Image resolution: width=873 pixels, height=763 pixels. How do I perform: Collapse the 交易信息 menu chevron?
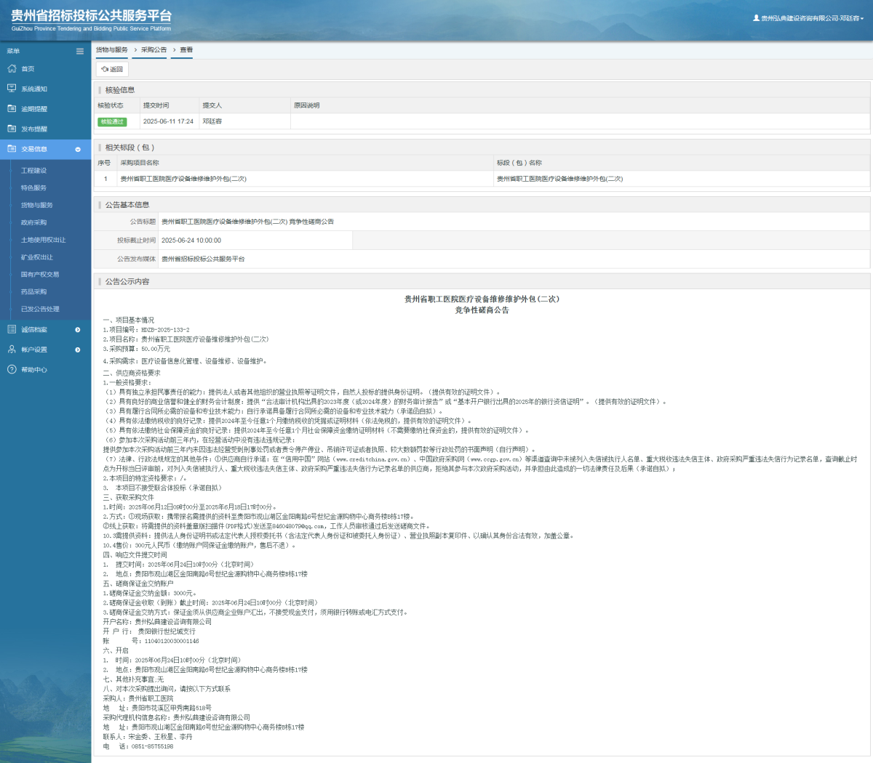pos(78,149)
